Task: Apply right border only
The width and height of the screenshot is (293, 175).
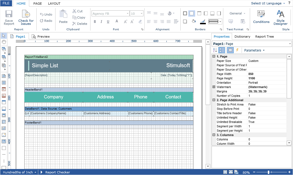Action: tap(219, 13)
